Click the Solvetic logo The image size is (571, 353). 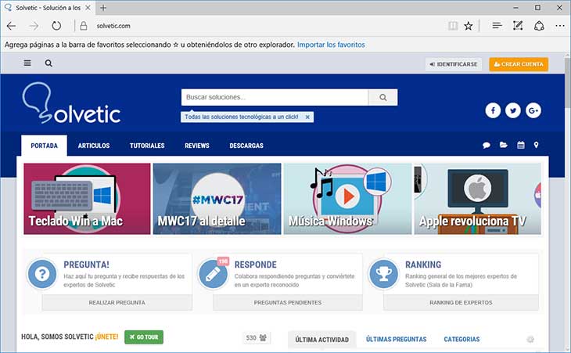click(x=71, y=103)
